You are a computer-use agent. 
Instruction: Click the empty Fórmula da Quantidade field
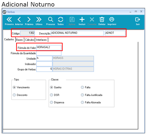[49, 53]
